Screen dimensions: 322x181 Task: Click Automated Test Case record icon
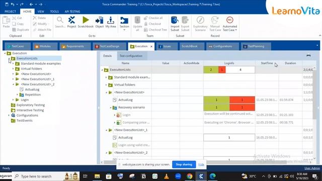(x=229, y=21)
